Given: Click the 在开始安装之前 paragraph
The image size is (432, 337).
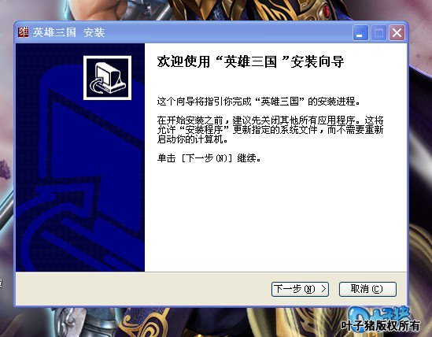Looking at the screenshot, I should click(x=270, y=130).
